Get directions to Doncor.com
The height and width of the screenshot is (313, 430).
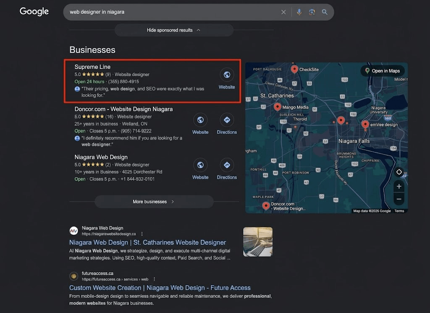[x=227, y=120]
